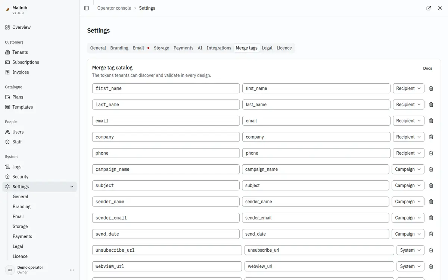Edit the send_date token field
The height and width of the screenshot is (280, 448).
pos(166,234)
